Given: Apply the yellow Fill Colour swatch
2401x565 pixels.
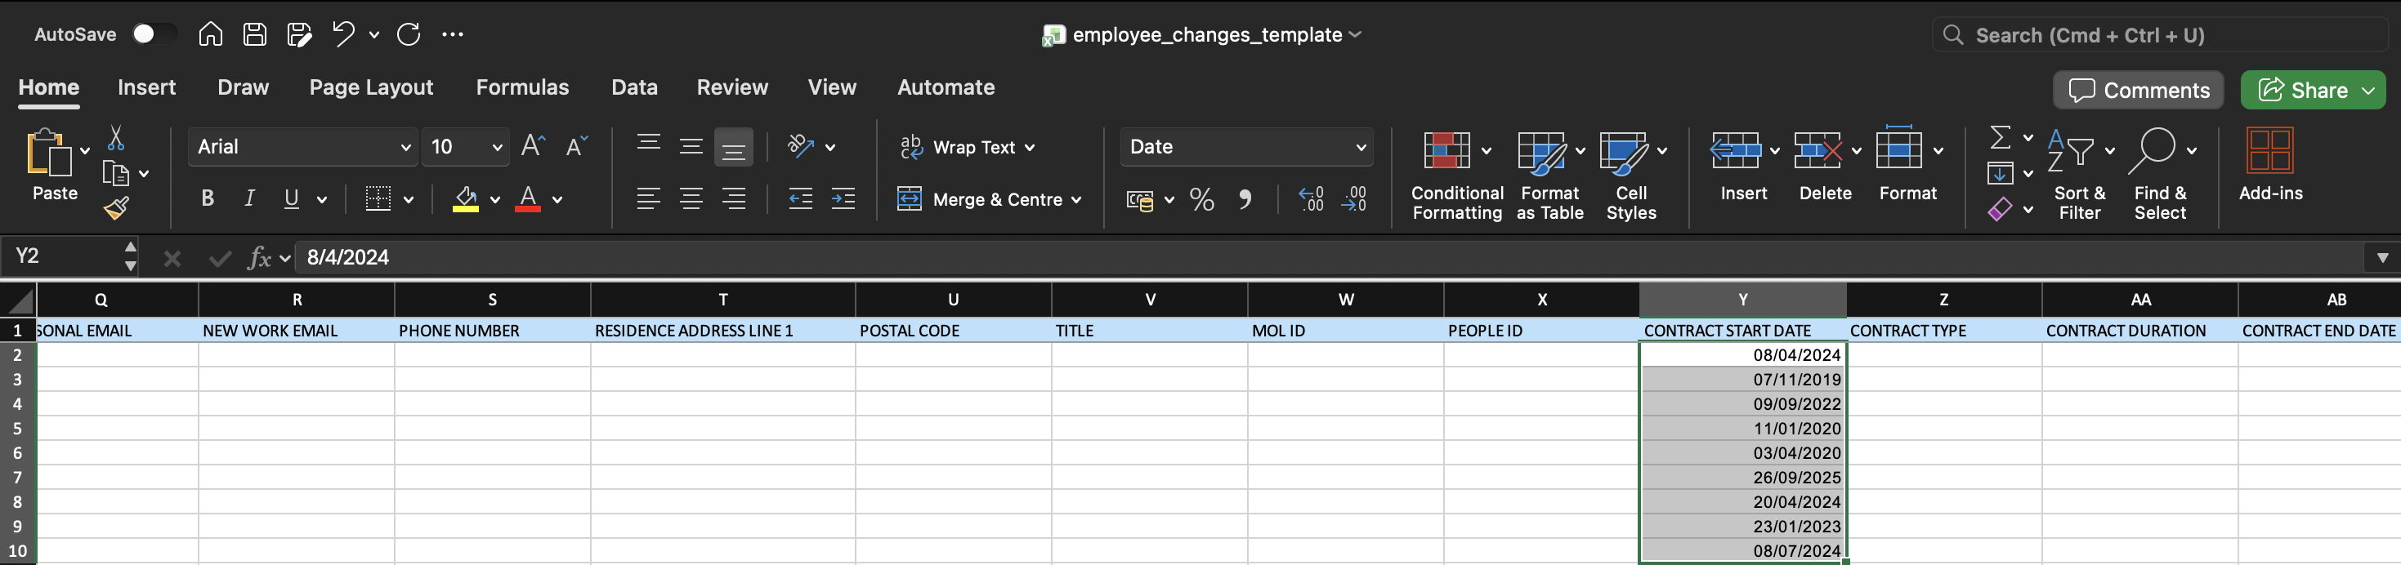Looking at the screenshot, I should point(465,199).
